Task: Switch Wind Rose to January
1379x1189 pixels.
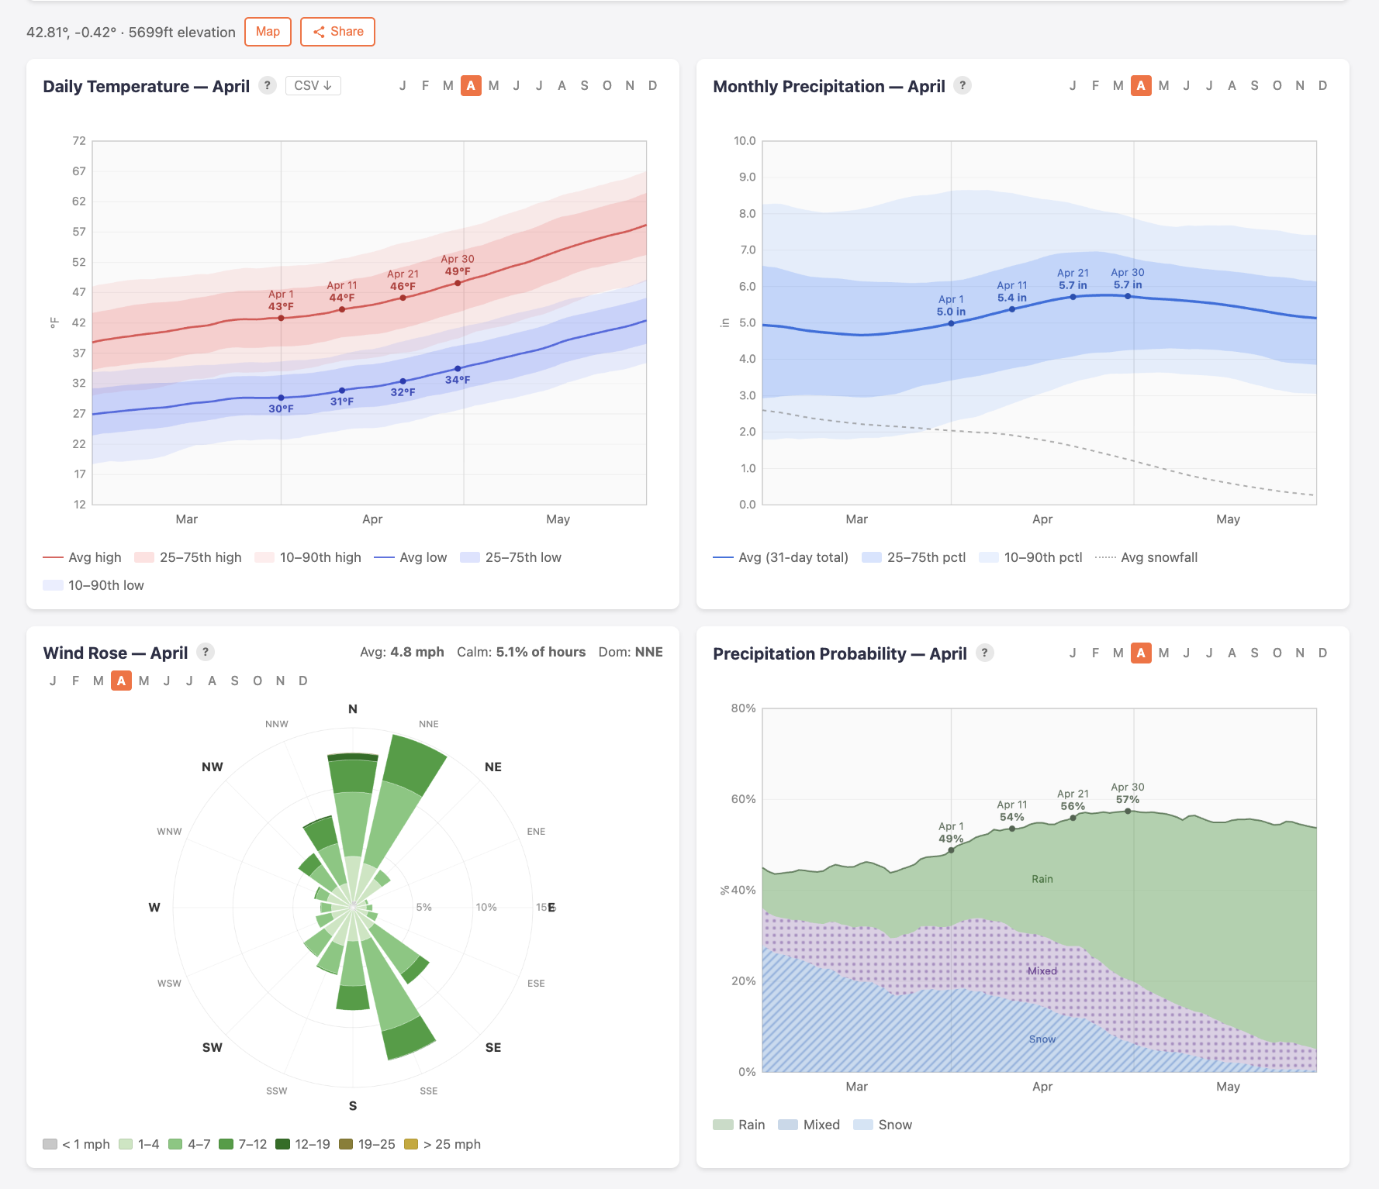Action: point(53,681)
